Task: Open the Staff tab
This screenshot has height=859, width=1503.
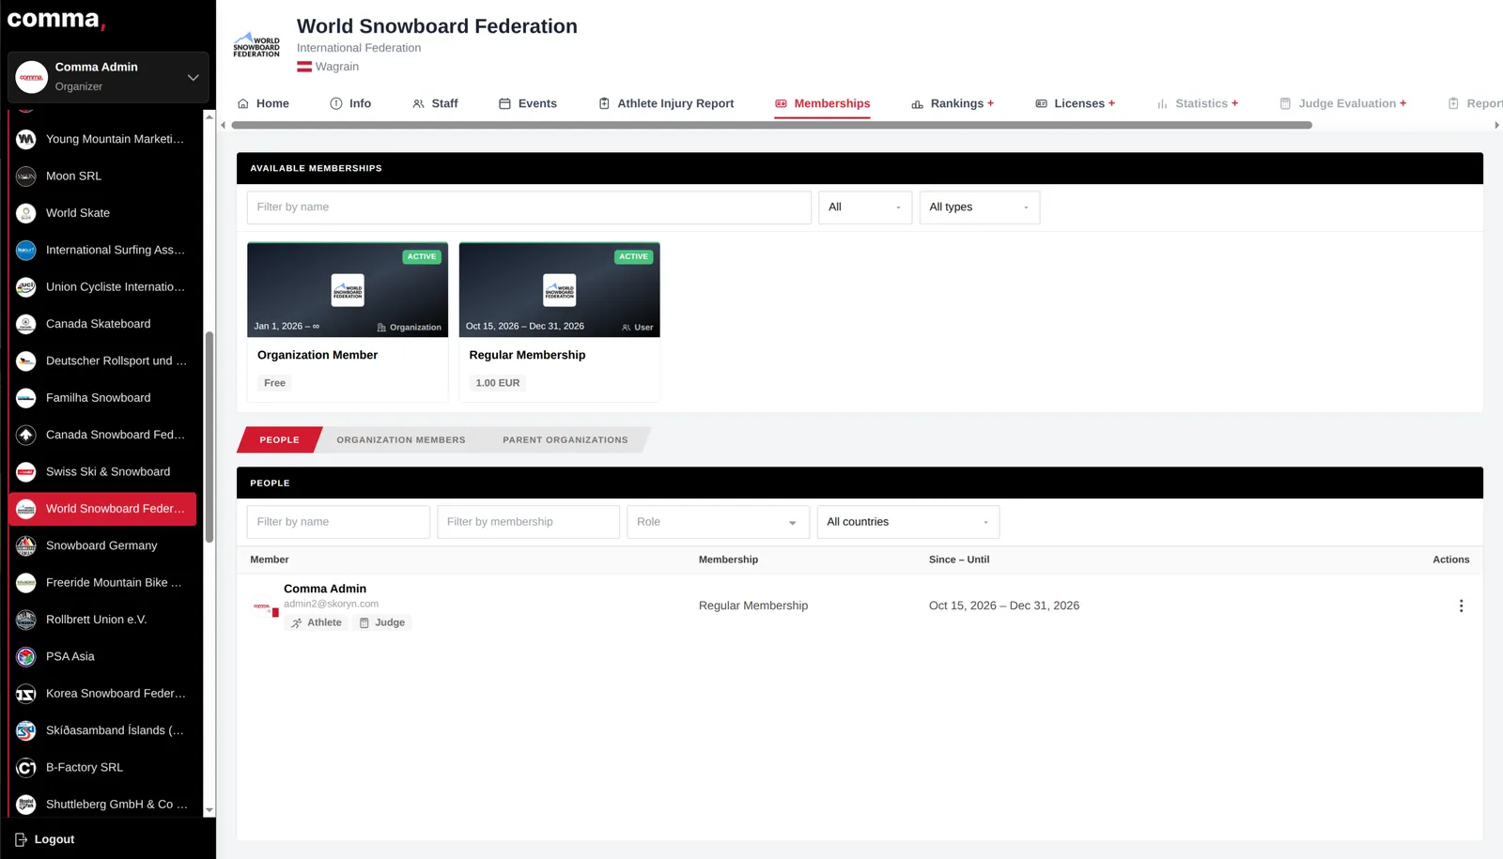Action: tap(435, 103)
